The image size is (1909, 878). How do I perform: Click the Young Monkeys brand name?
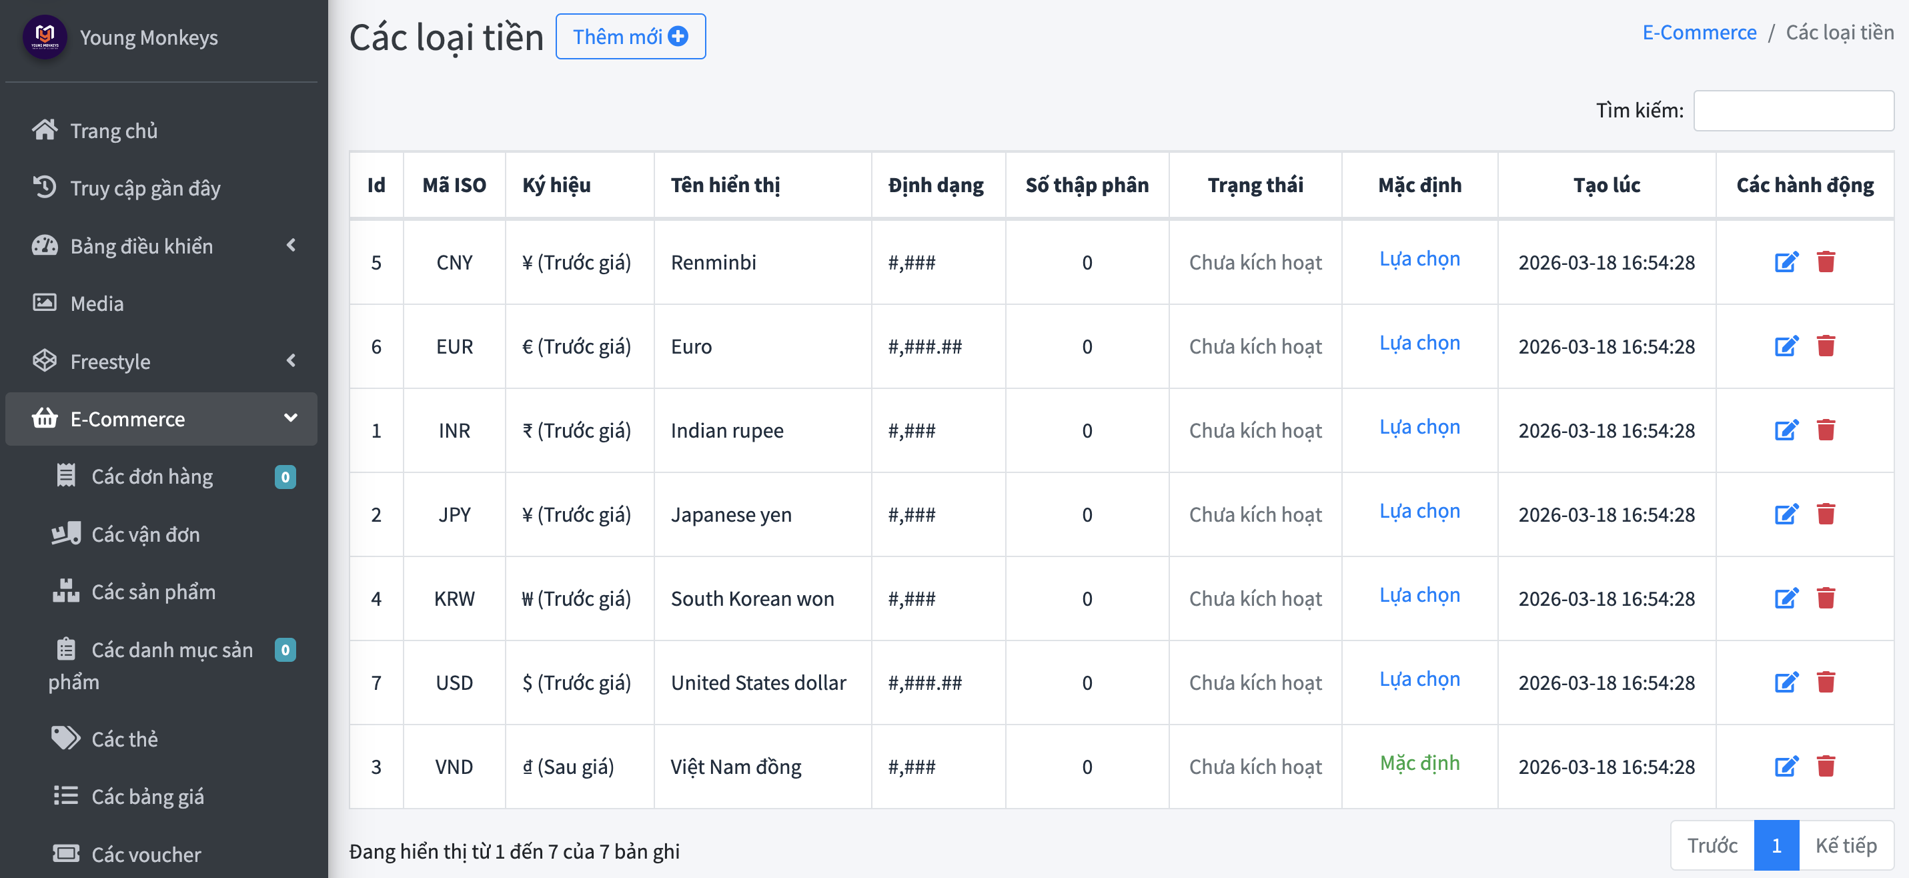(148, 37)
